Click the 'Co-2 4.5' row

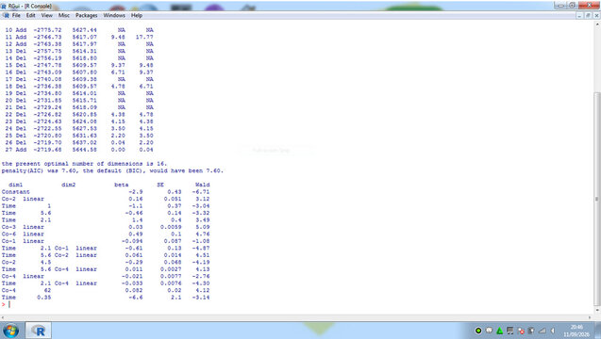click(106, 262)
